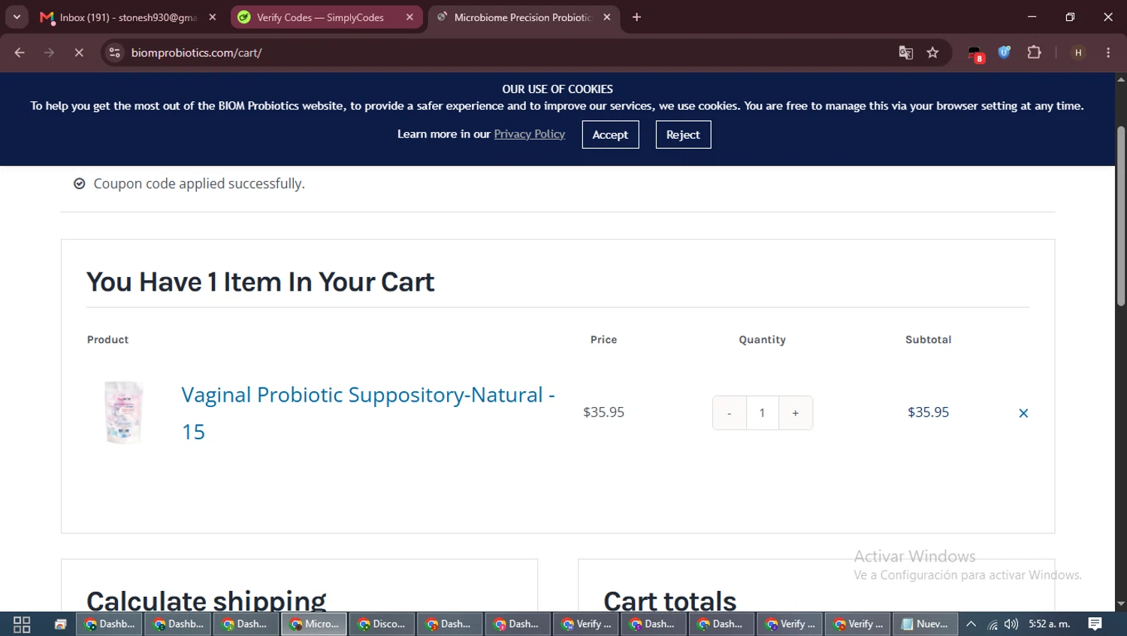The image size is (1127, 636).
Task: Switch to the 'Disco...' Chrome taskbar window
Action: (x=382, y=624)
